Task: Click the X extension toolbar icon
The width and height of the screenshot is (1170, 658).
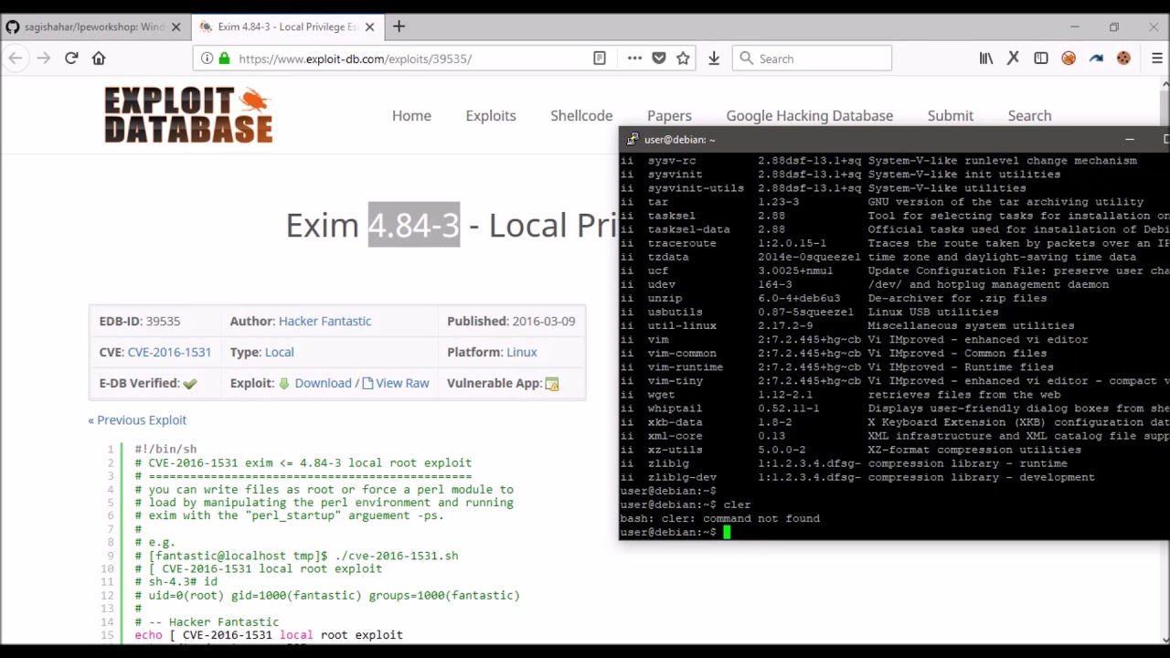Action: coord(1014,58)
